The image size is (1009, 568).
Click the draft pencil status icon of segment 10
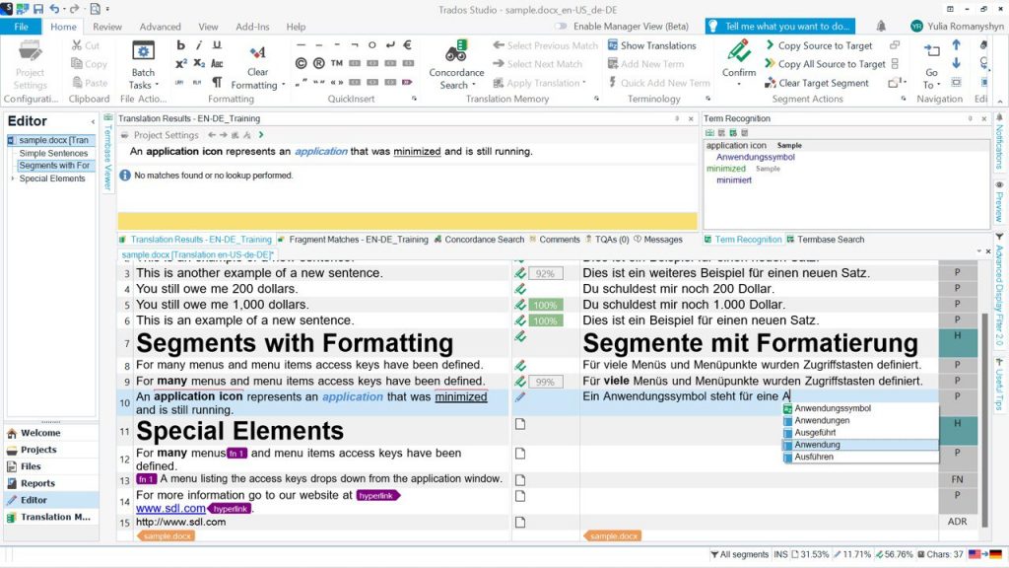point(520,396)
